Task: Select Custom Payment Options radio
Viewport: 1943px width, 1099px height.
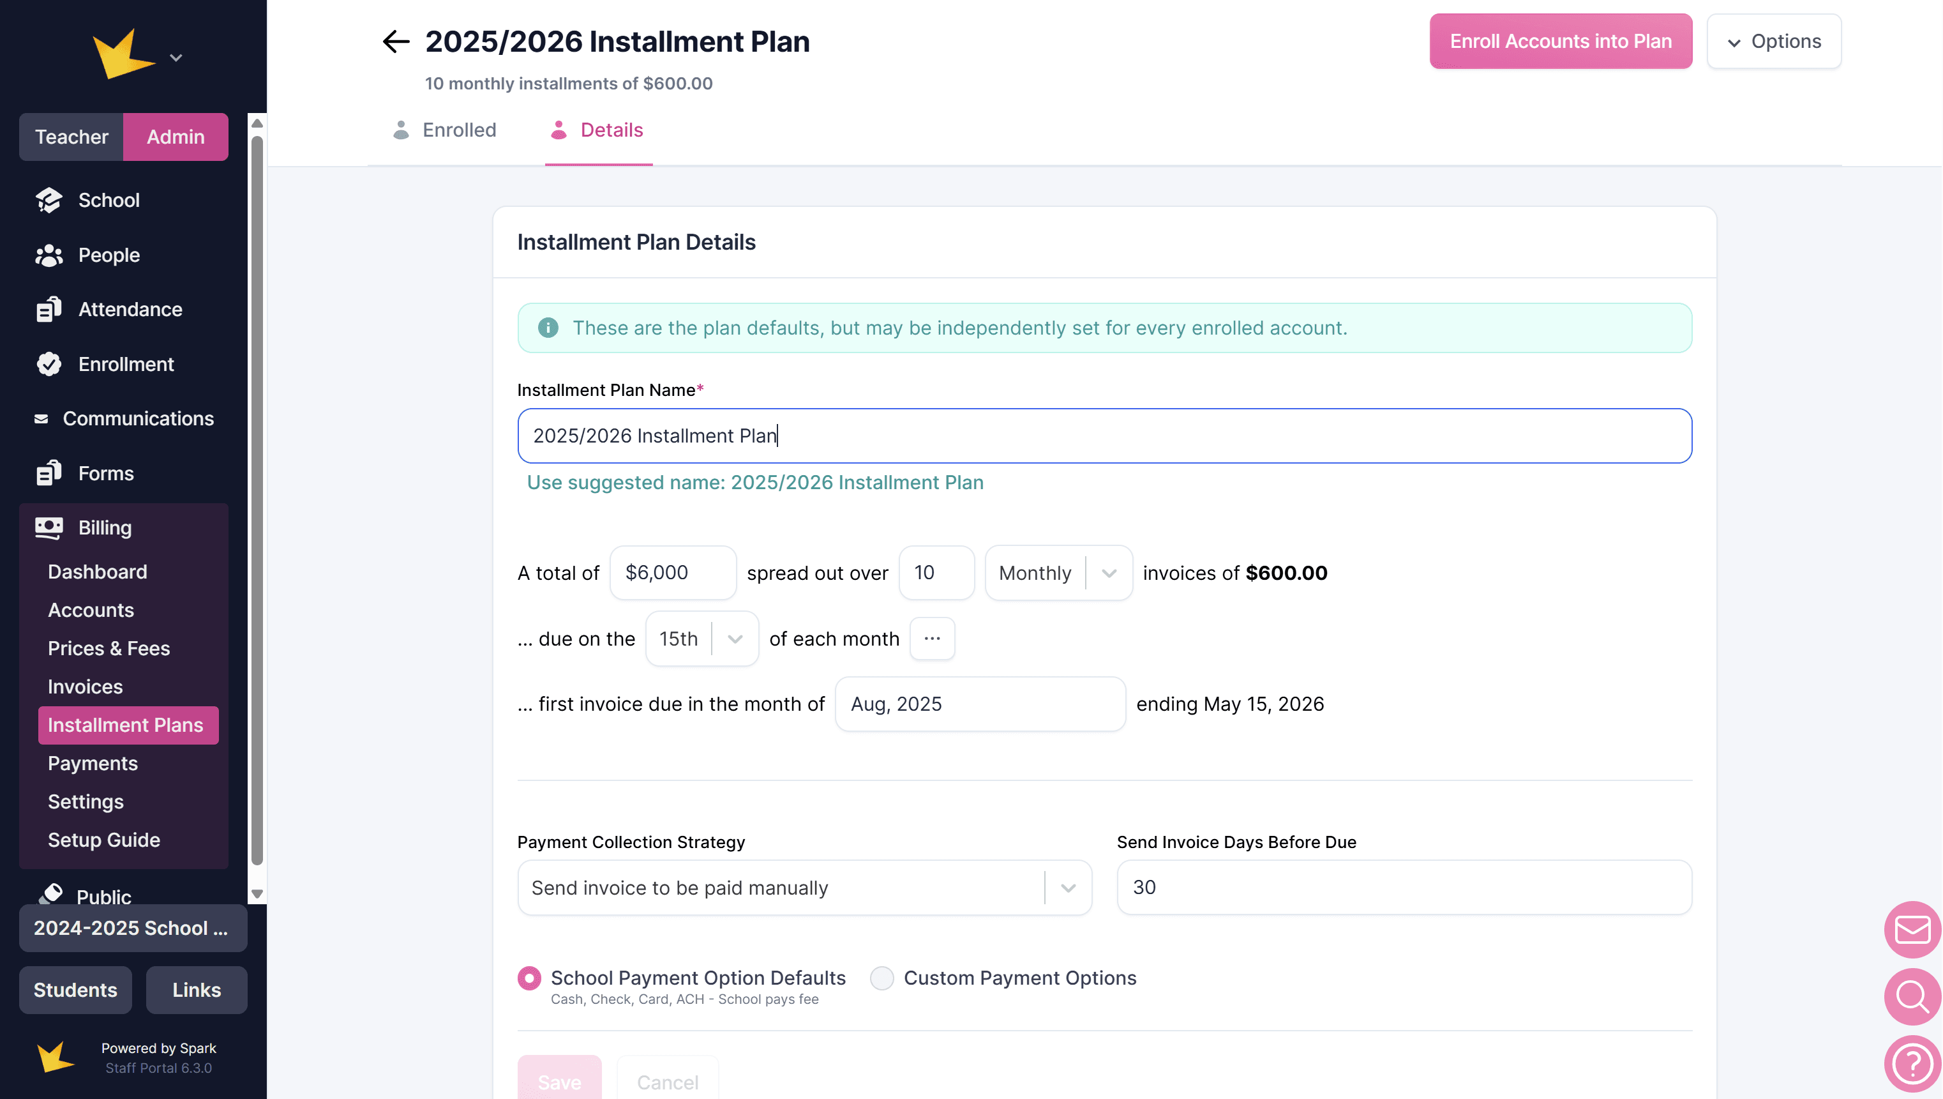Action: coord(881,978)
